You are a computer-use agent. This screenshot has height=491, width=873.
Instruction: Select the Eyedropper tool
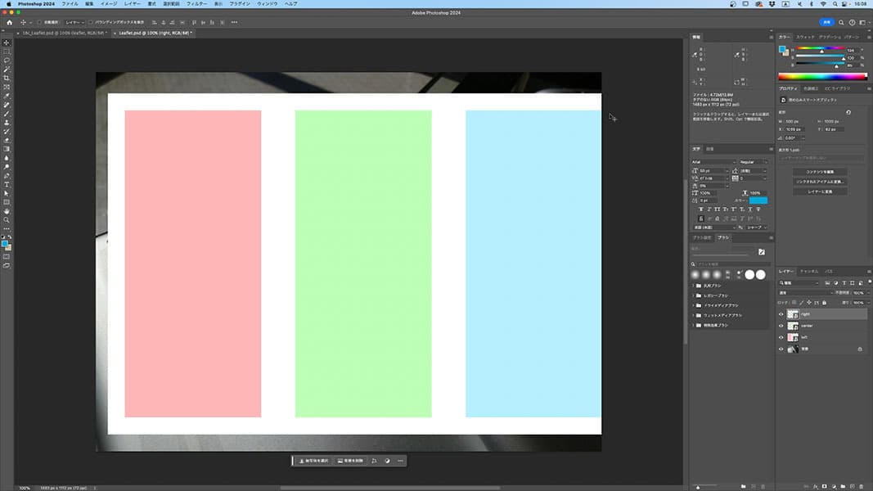tap(7, 96)
